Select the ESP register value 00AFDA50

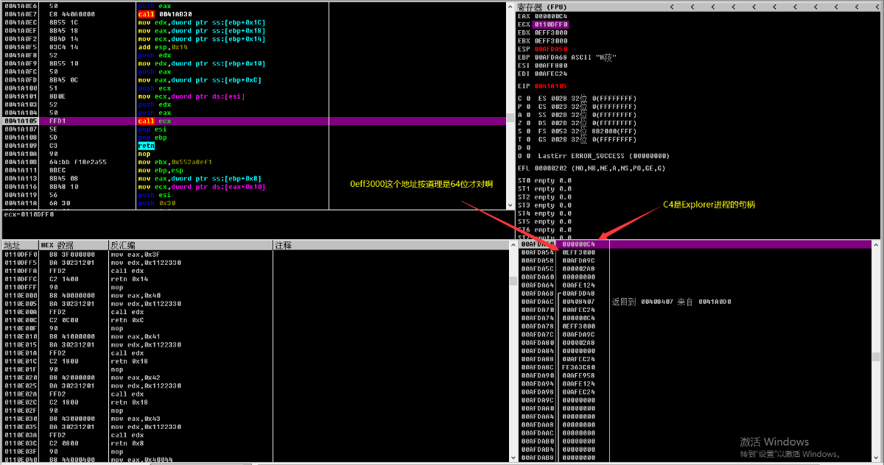click(550, 49)
